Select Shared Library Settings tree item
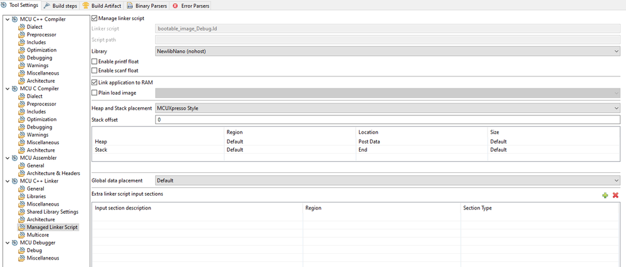The image size is (626, 267). click(53, 212)
